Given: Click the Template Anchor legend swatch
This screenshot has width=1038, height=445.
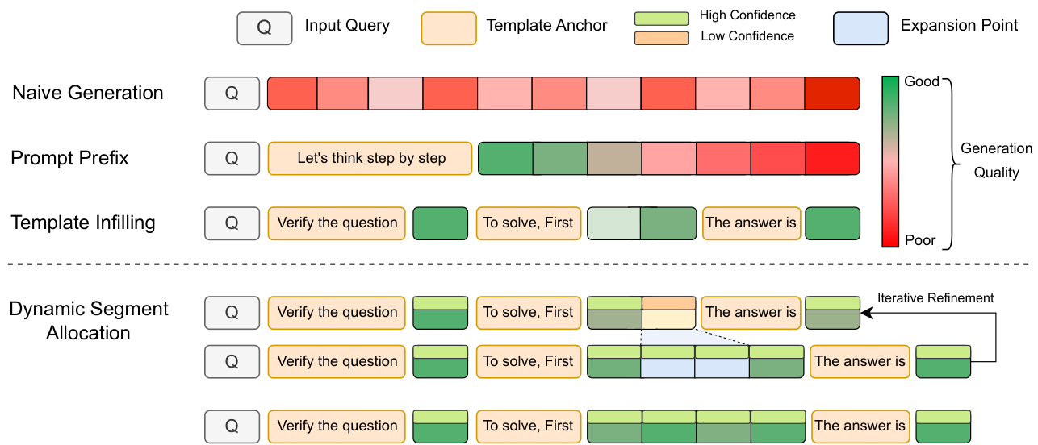Looking at the screenshot, I should (x=450, y=27).
